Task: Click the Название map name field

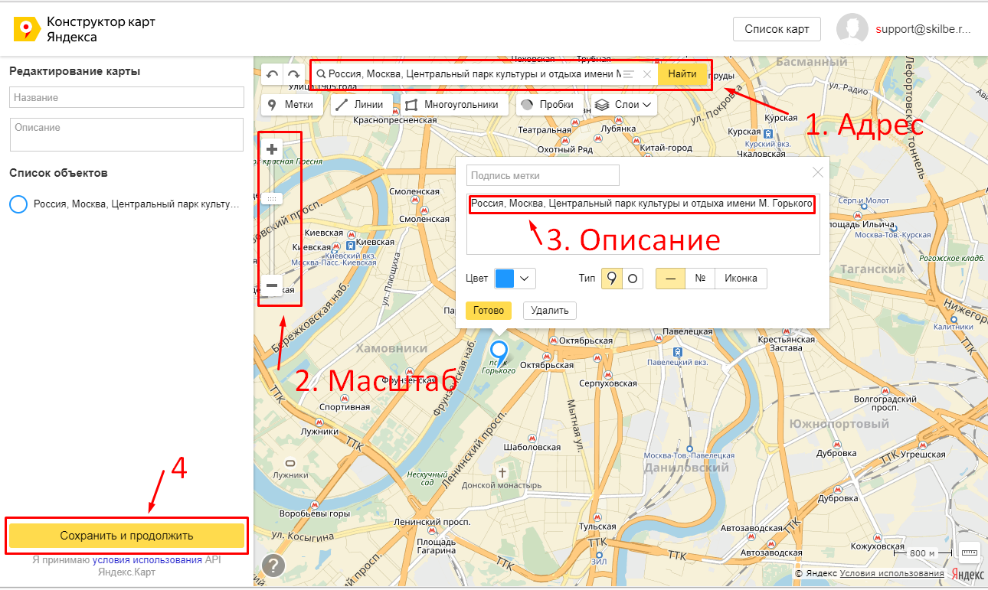Action: (x=126, y=97)
